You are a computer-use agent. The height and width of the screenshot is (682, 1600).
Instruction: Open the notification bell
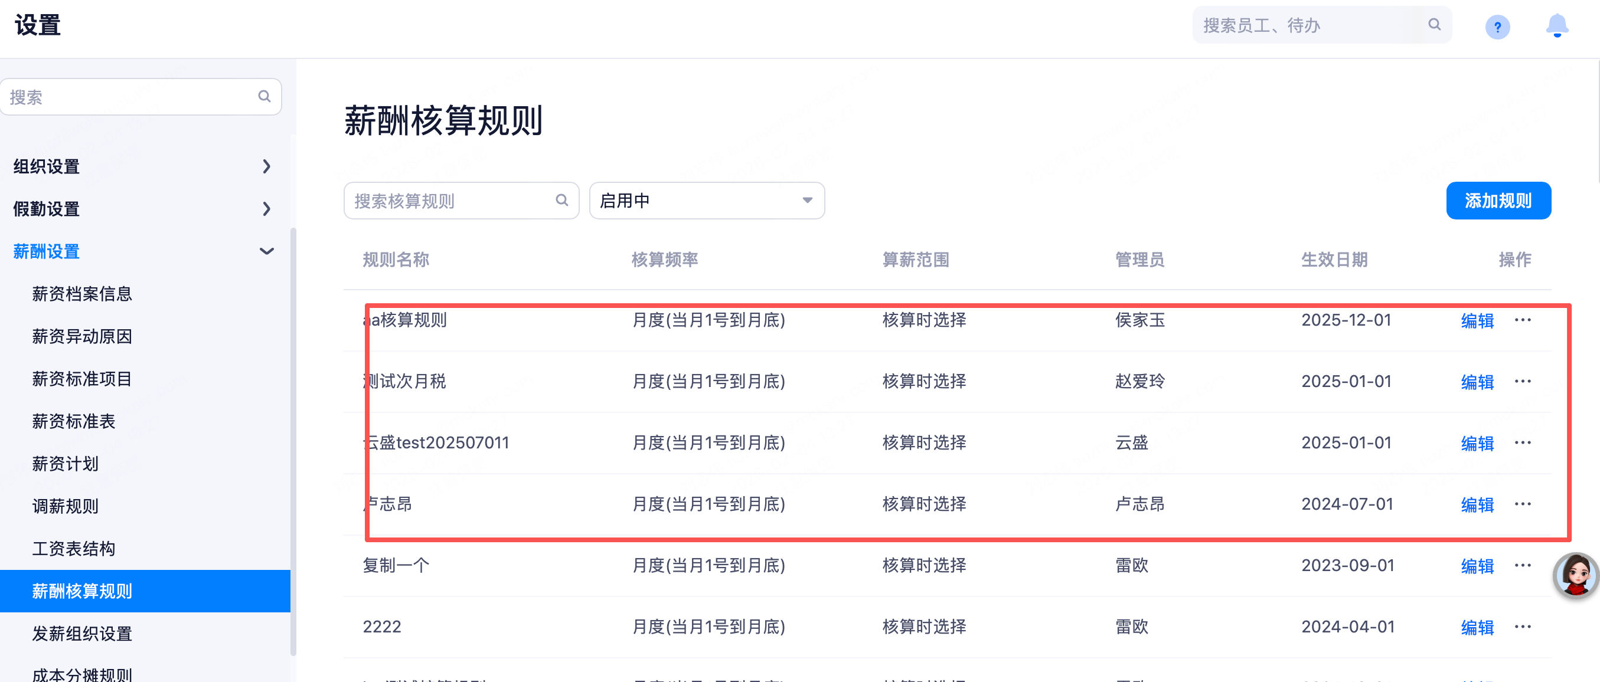click(1556, 26)
